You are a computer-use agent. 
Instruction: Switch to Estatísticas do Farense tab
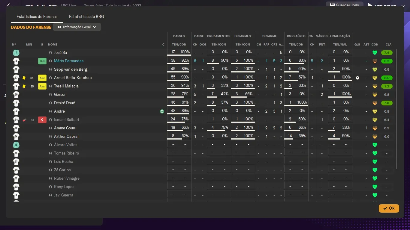coord(37,17)
